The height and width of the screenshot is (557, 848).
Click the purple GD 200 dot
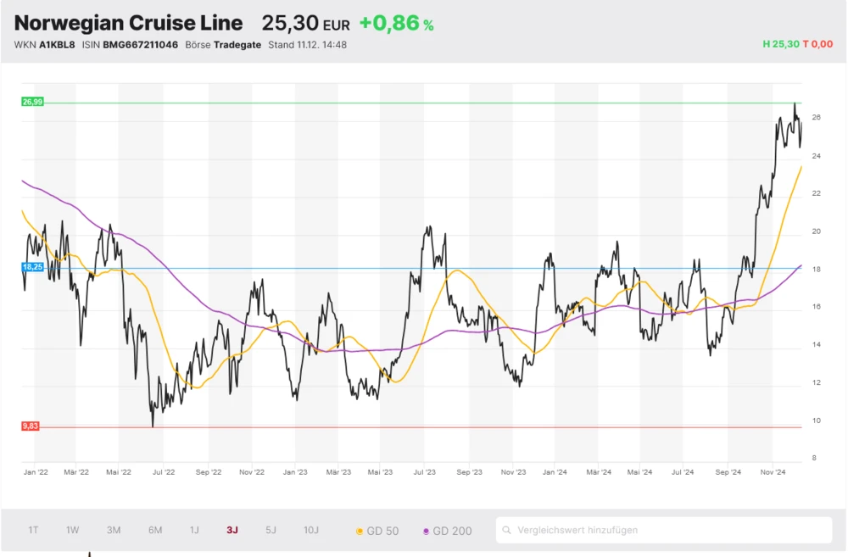point(426,532)
